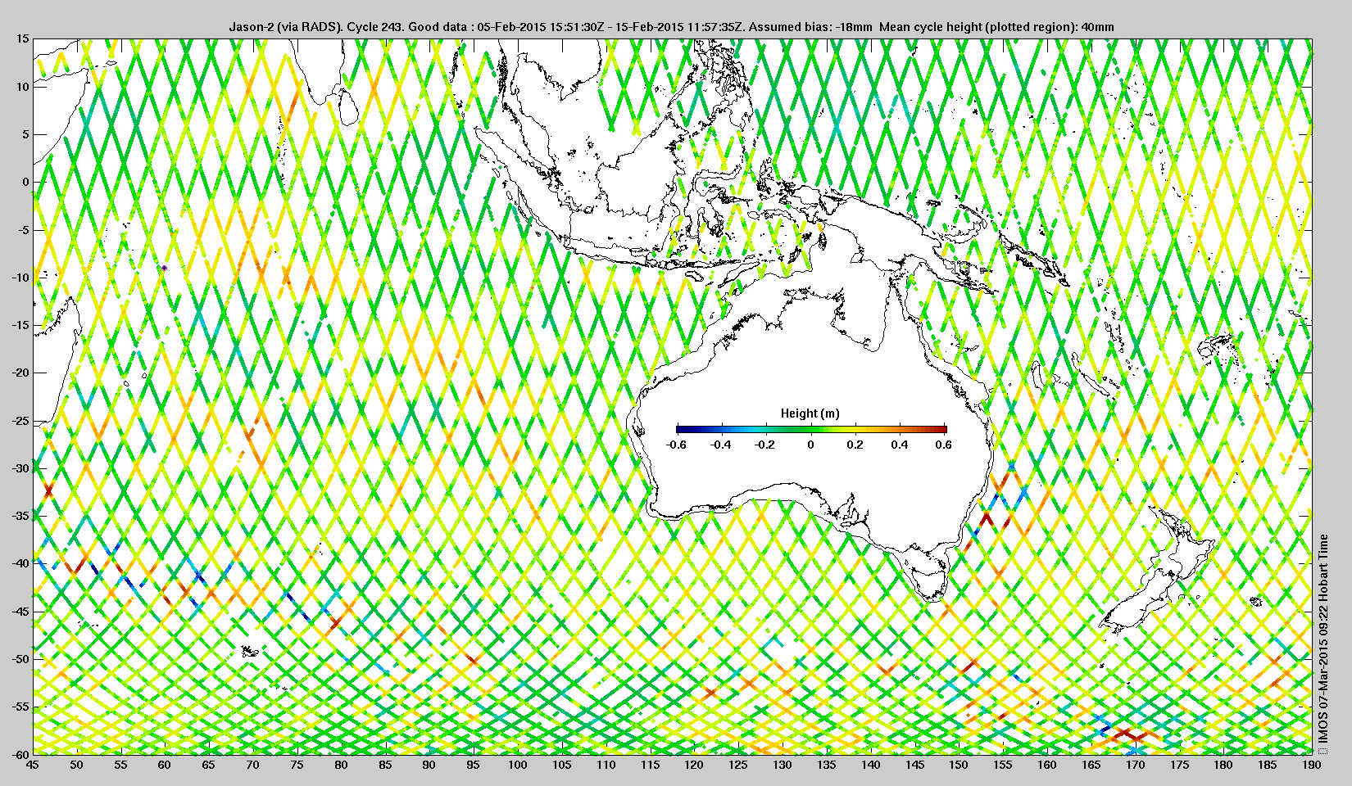Click longitude axis label '110'
This screenshot has width=1352, height=786.
tap(606, 766)
